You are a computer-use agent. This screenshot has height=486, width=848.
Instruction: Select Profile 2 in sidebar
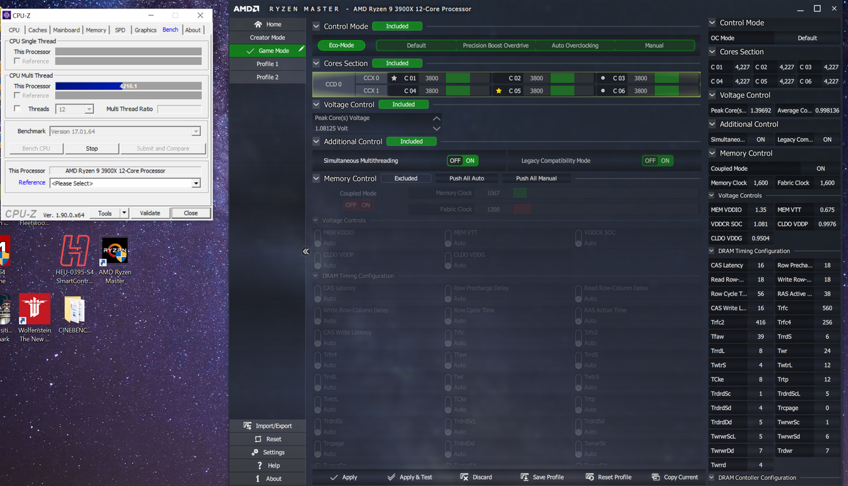click(x=268, y=77)
